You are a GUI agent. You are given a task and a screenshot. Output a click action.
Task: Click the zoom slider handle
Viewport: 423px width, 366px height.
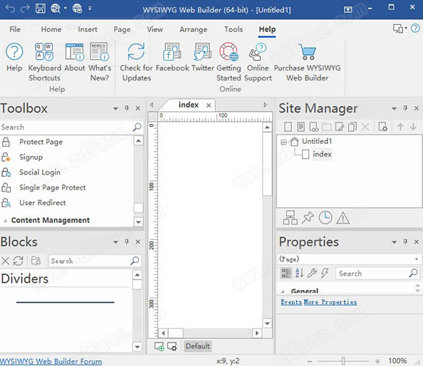(x=343, y=361)
